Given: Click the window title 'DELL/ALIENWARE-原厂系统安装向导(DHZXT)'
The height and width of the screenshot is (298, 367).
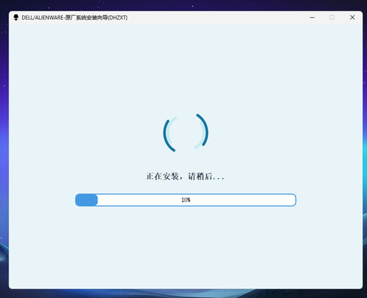Looking at the screenshot, I should pyautogui.click(x=75, y=18).
